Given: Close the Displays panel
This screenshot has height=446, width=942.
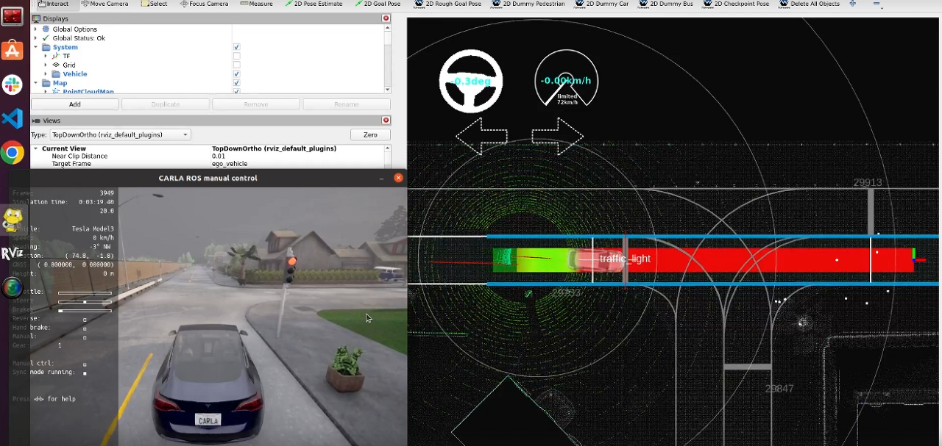Looking at the screenshot, I should [386, 18].
